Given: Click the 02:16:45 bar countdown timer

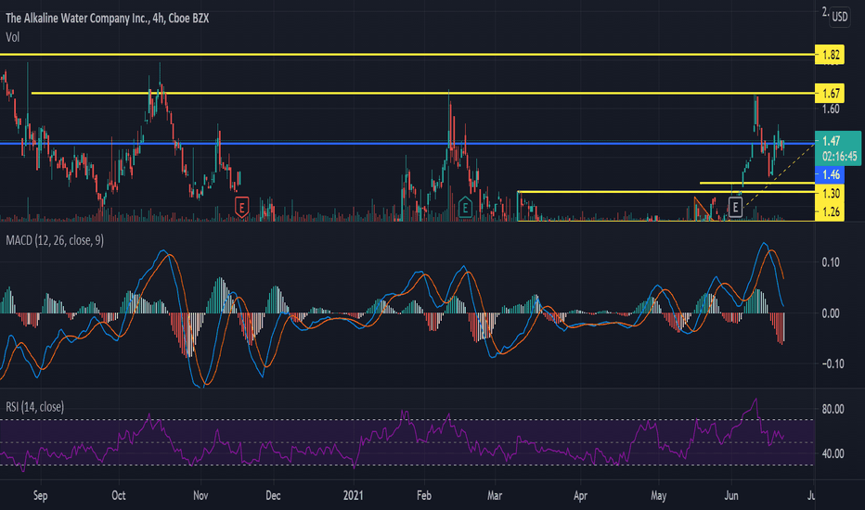Looking at the screenshot, I should (840, 157).
